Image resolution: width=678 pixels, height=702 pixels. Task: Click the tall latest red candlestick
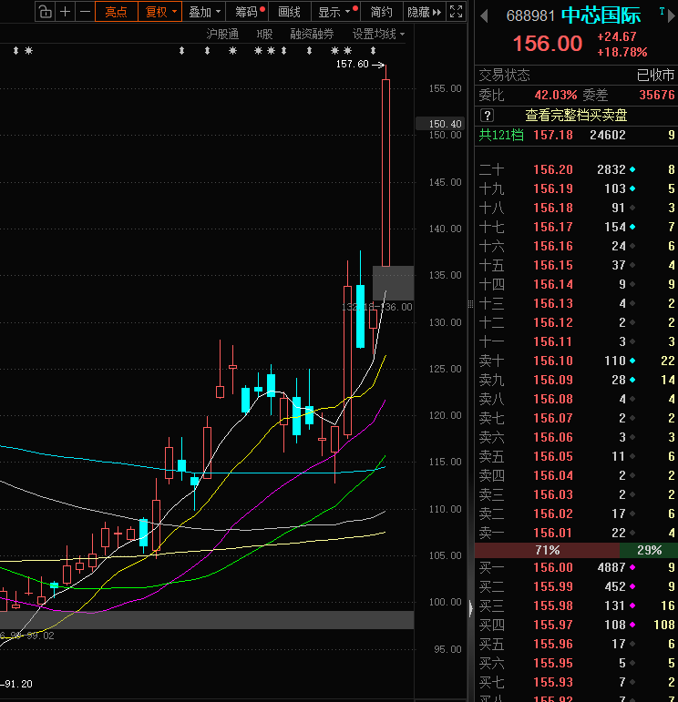385,172
